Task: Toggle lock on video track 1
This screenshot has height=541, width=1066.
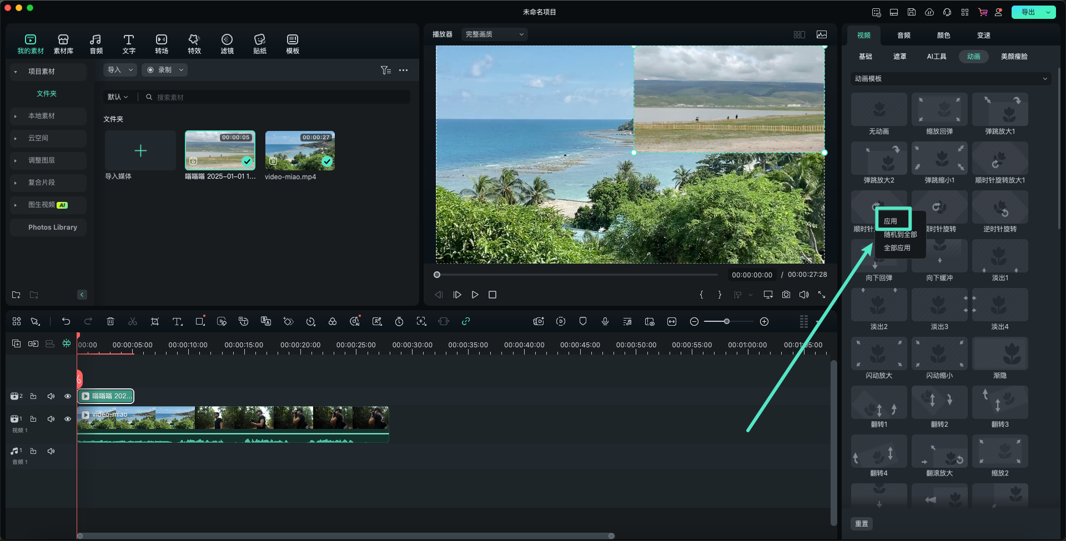Action: [x=33, y=419]
